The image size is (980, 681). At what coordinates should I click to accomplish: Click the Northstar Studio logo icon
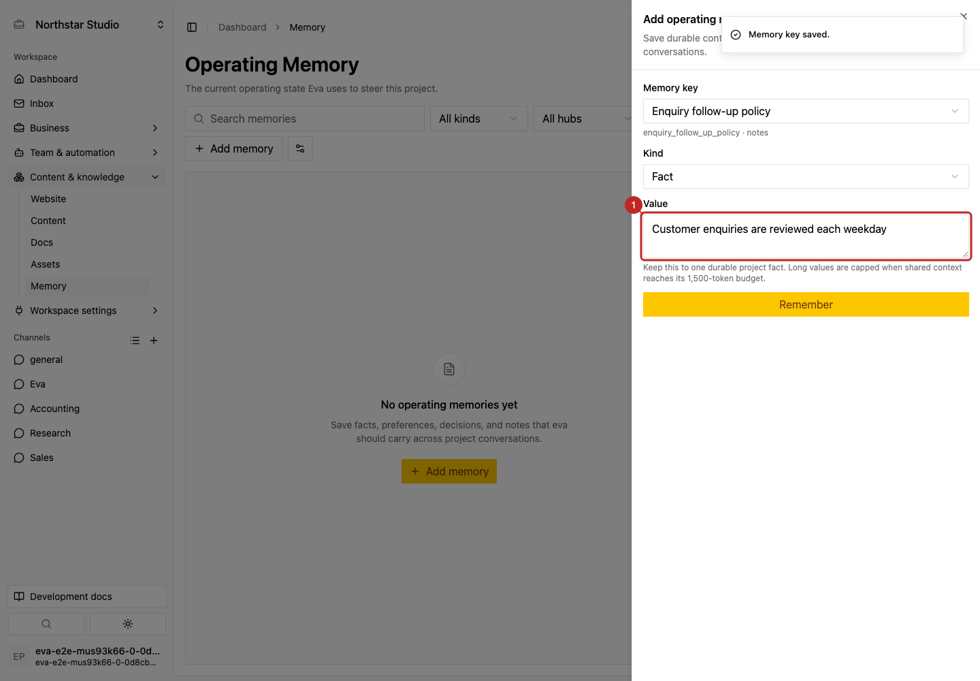[x=20, y=25]
